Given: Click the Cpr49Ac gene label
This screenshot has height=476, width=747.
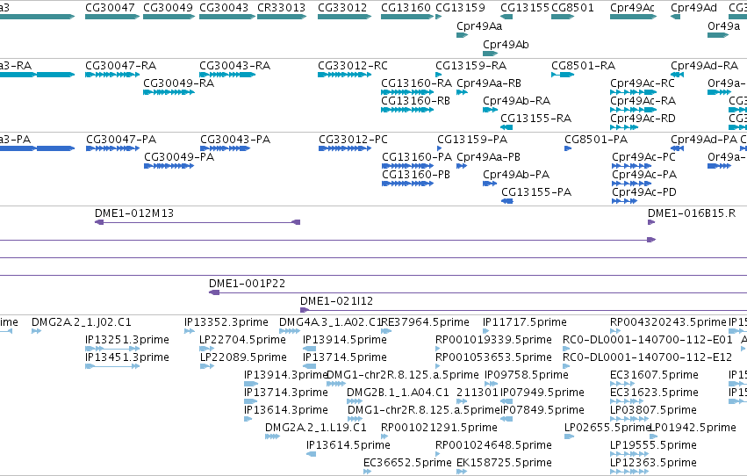Looking at the screenshot, I should (632, 8).
